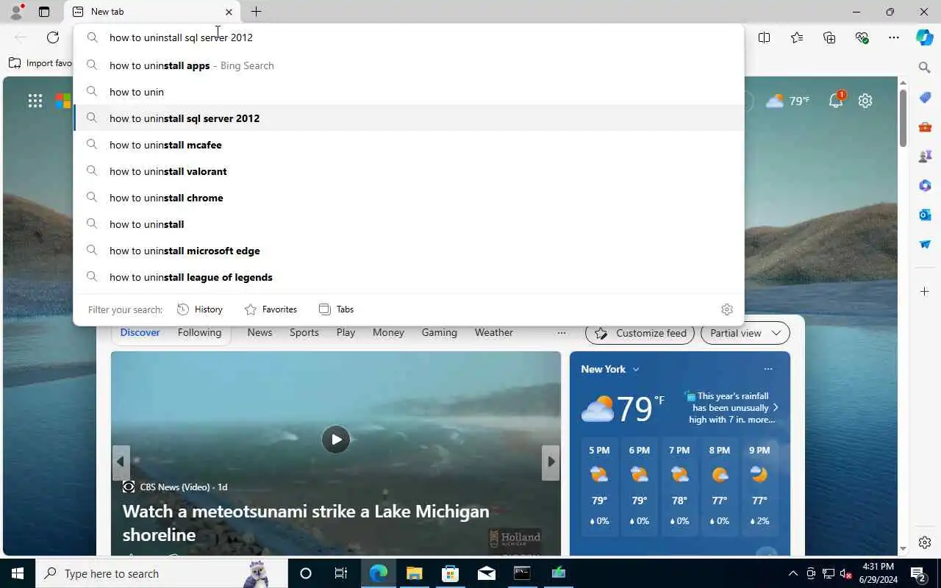
Task: Add sidebar app with plus icon
Action: pos(925,292)
